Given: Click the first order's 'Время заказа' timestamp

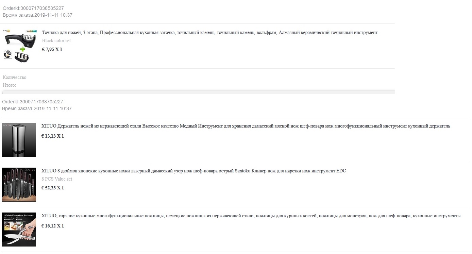Looking at the screenshot, I should coord(37,15).
